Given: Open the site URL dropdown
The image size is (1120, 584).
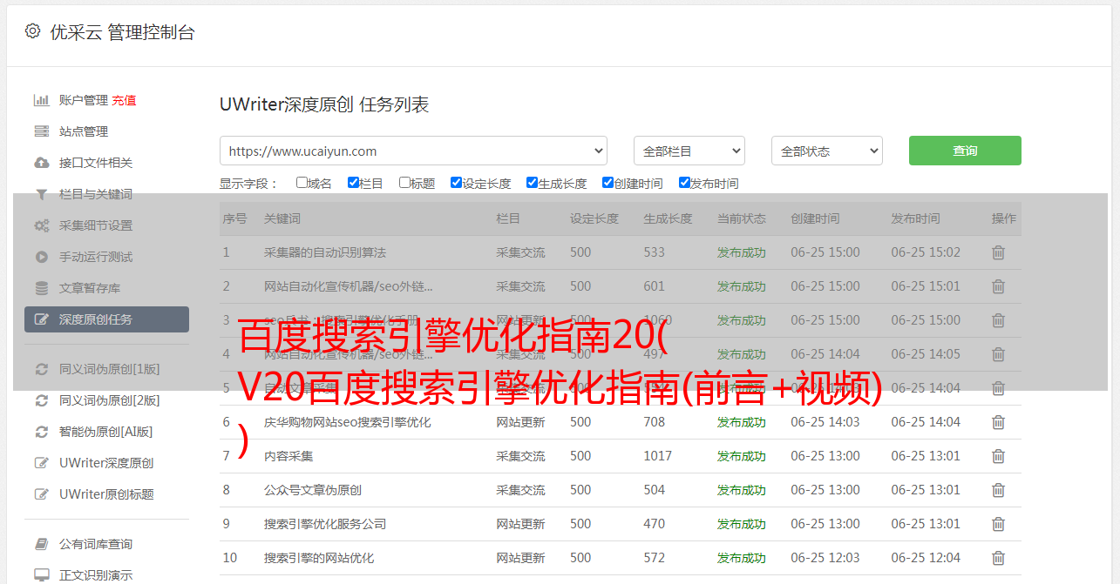Looking at the screenshot, I should tap(413, 151).
